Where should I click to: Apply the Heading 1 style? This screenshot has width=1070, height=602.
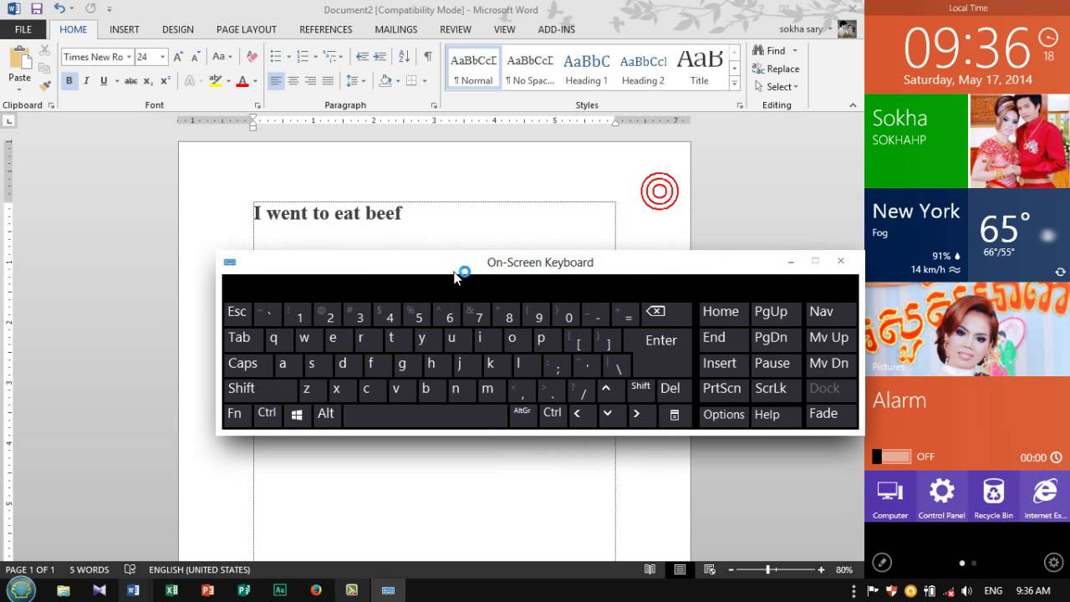586,69
